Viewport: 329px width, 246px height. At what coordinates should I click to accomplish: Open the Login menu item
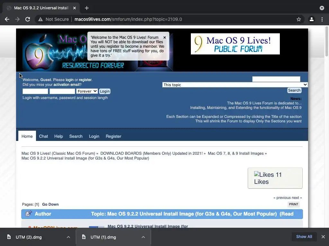point(94,136)
